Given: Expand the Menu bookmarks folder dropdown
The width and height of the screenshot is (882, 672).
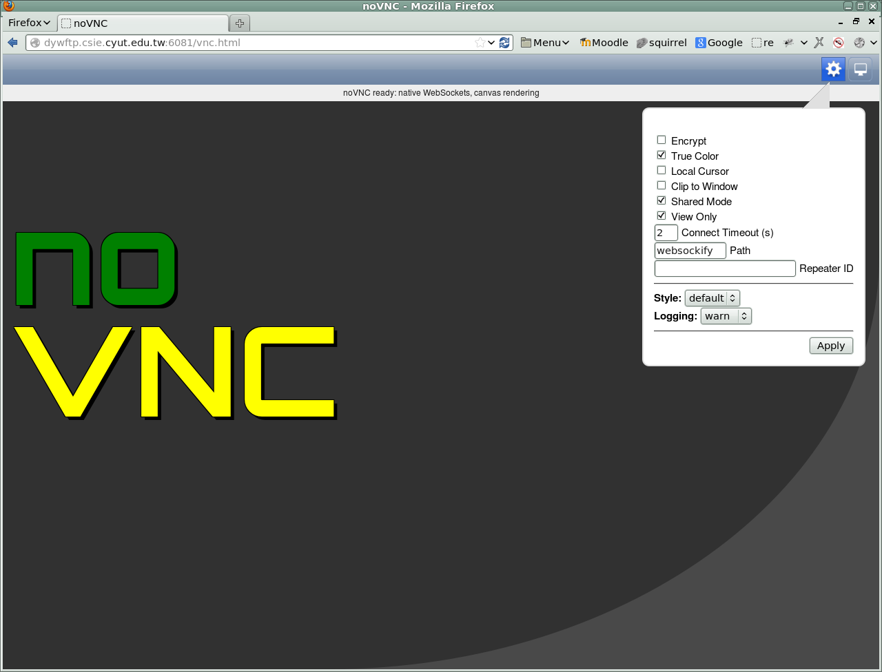Looking at the screenshot, I should [544, 42].
